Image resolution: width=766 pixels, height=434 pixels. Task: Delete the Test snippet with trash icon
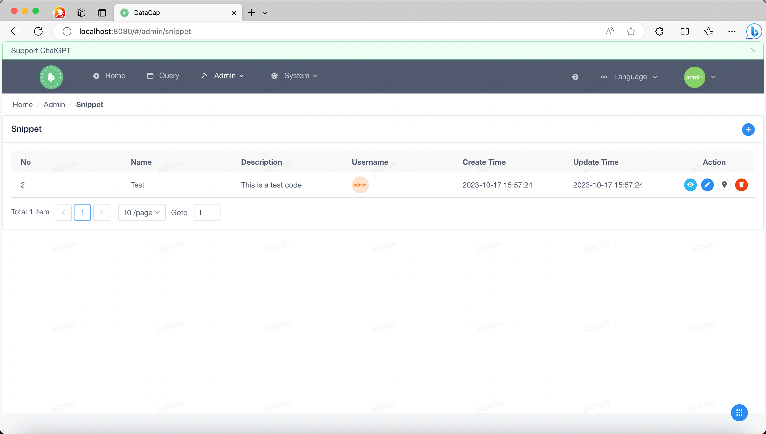tap(741, 185)
